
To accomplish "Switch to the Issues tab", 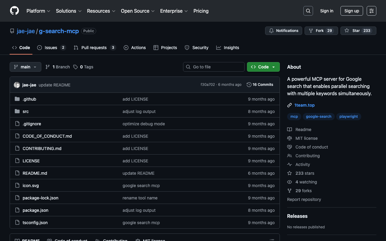I will coord(51,48).
